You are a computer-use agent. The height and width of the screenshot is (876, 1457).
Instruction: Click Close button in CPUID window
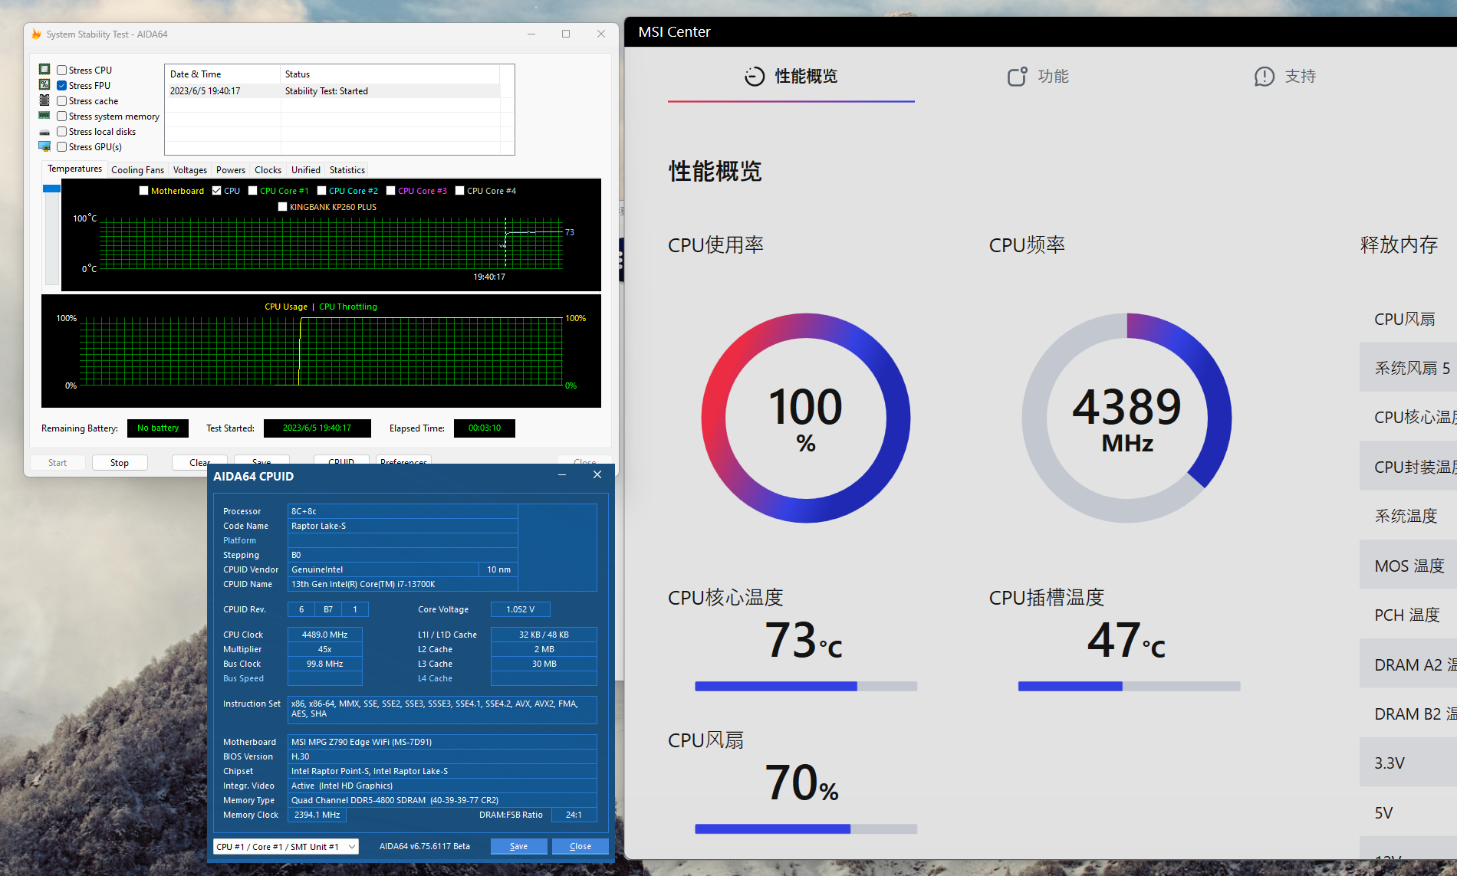click(x=580, y=846)
